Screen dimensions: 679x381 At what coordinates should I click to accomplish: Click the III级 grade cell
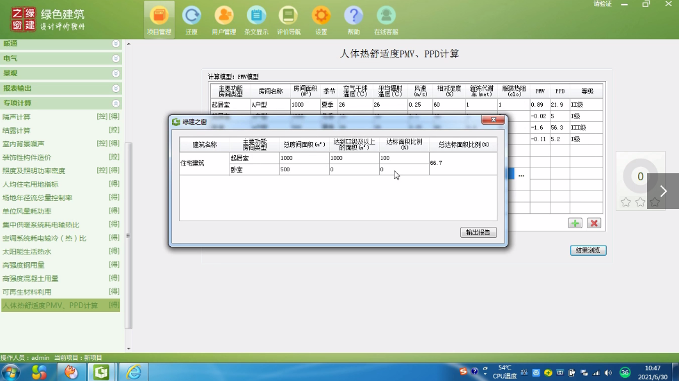coord(586,128)
